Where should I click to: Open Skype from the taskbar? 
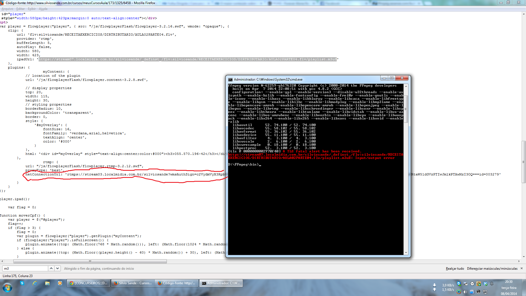point(22,283)
